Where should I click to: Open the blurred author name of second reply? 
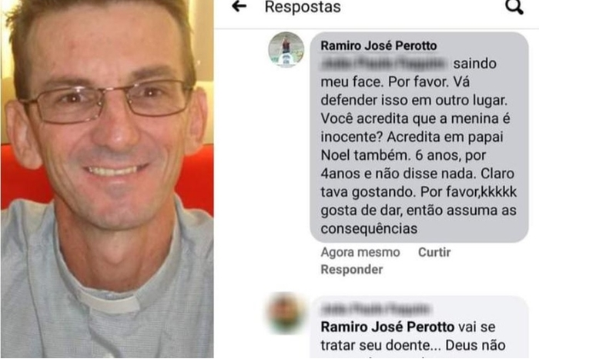pos(376,309)
